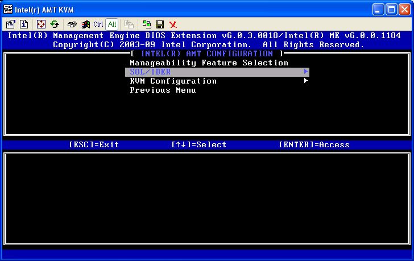Click the grayed-out paste clipboard icon

click(129, 24)
